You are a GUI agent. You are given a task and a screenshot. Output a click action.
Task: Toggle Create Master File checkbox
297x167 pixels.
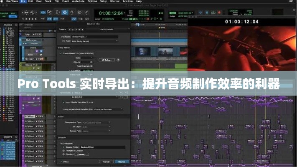click(x=61, y=53)
